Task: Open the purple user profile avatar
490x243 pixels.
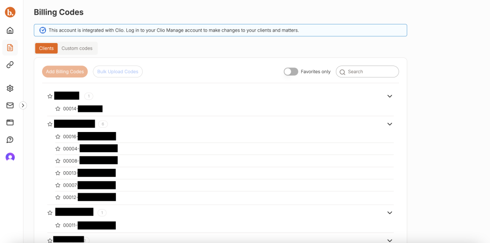Action: pos(10,157)
